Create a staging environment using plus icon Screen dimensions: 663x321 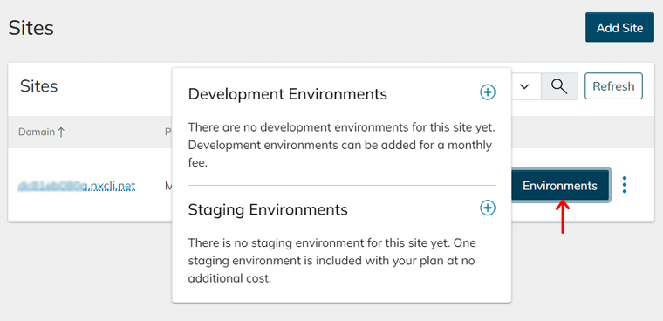click(488, 208)
